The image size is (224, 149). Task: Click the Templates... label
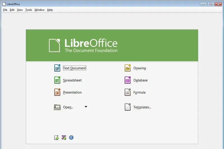pos(142,107)
